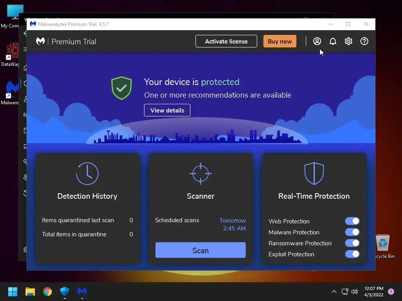402x301 pixels.
Task: Click the green protected shield icon
Action: coord(121,88)
